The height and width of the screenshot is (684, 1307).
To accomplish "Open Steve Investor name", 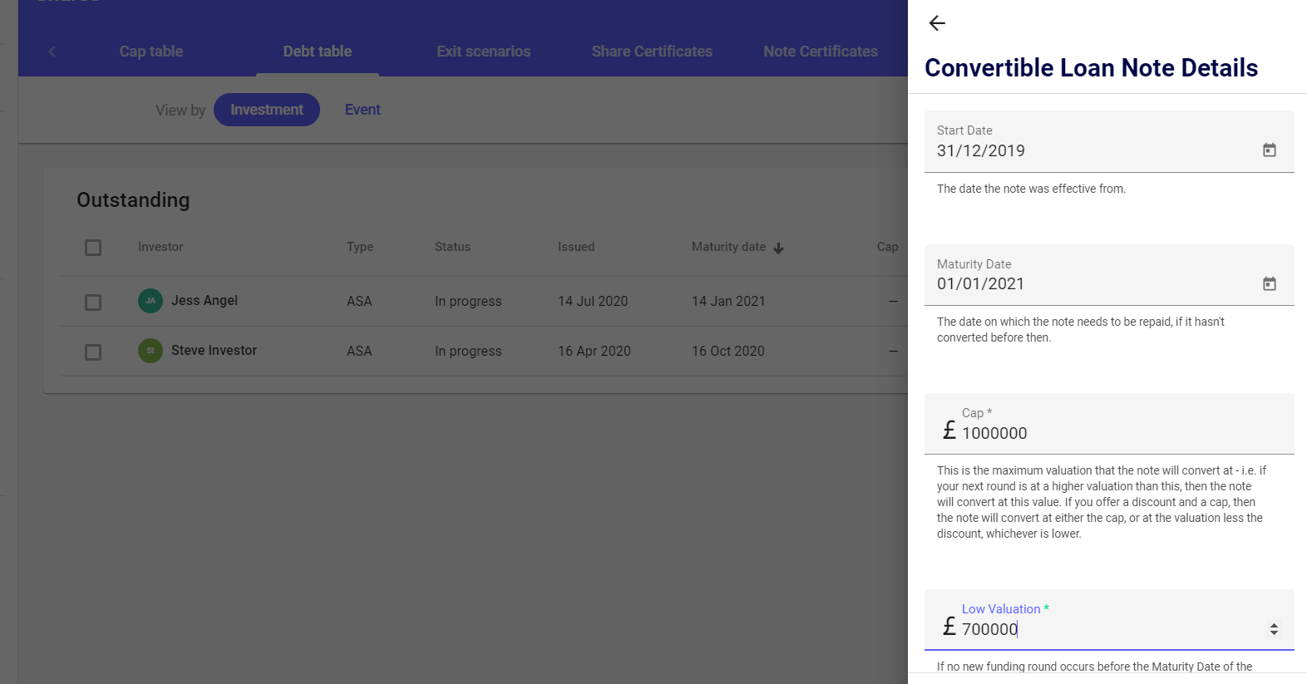I will [x=214, y=351].
